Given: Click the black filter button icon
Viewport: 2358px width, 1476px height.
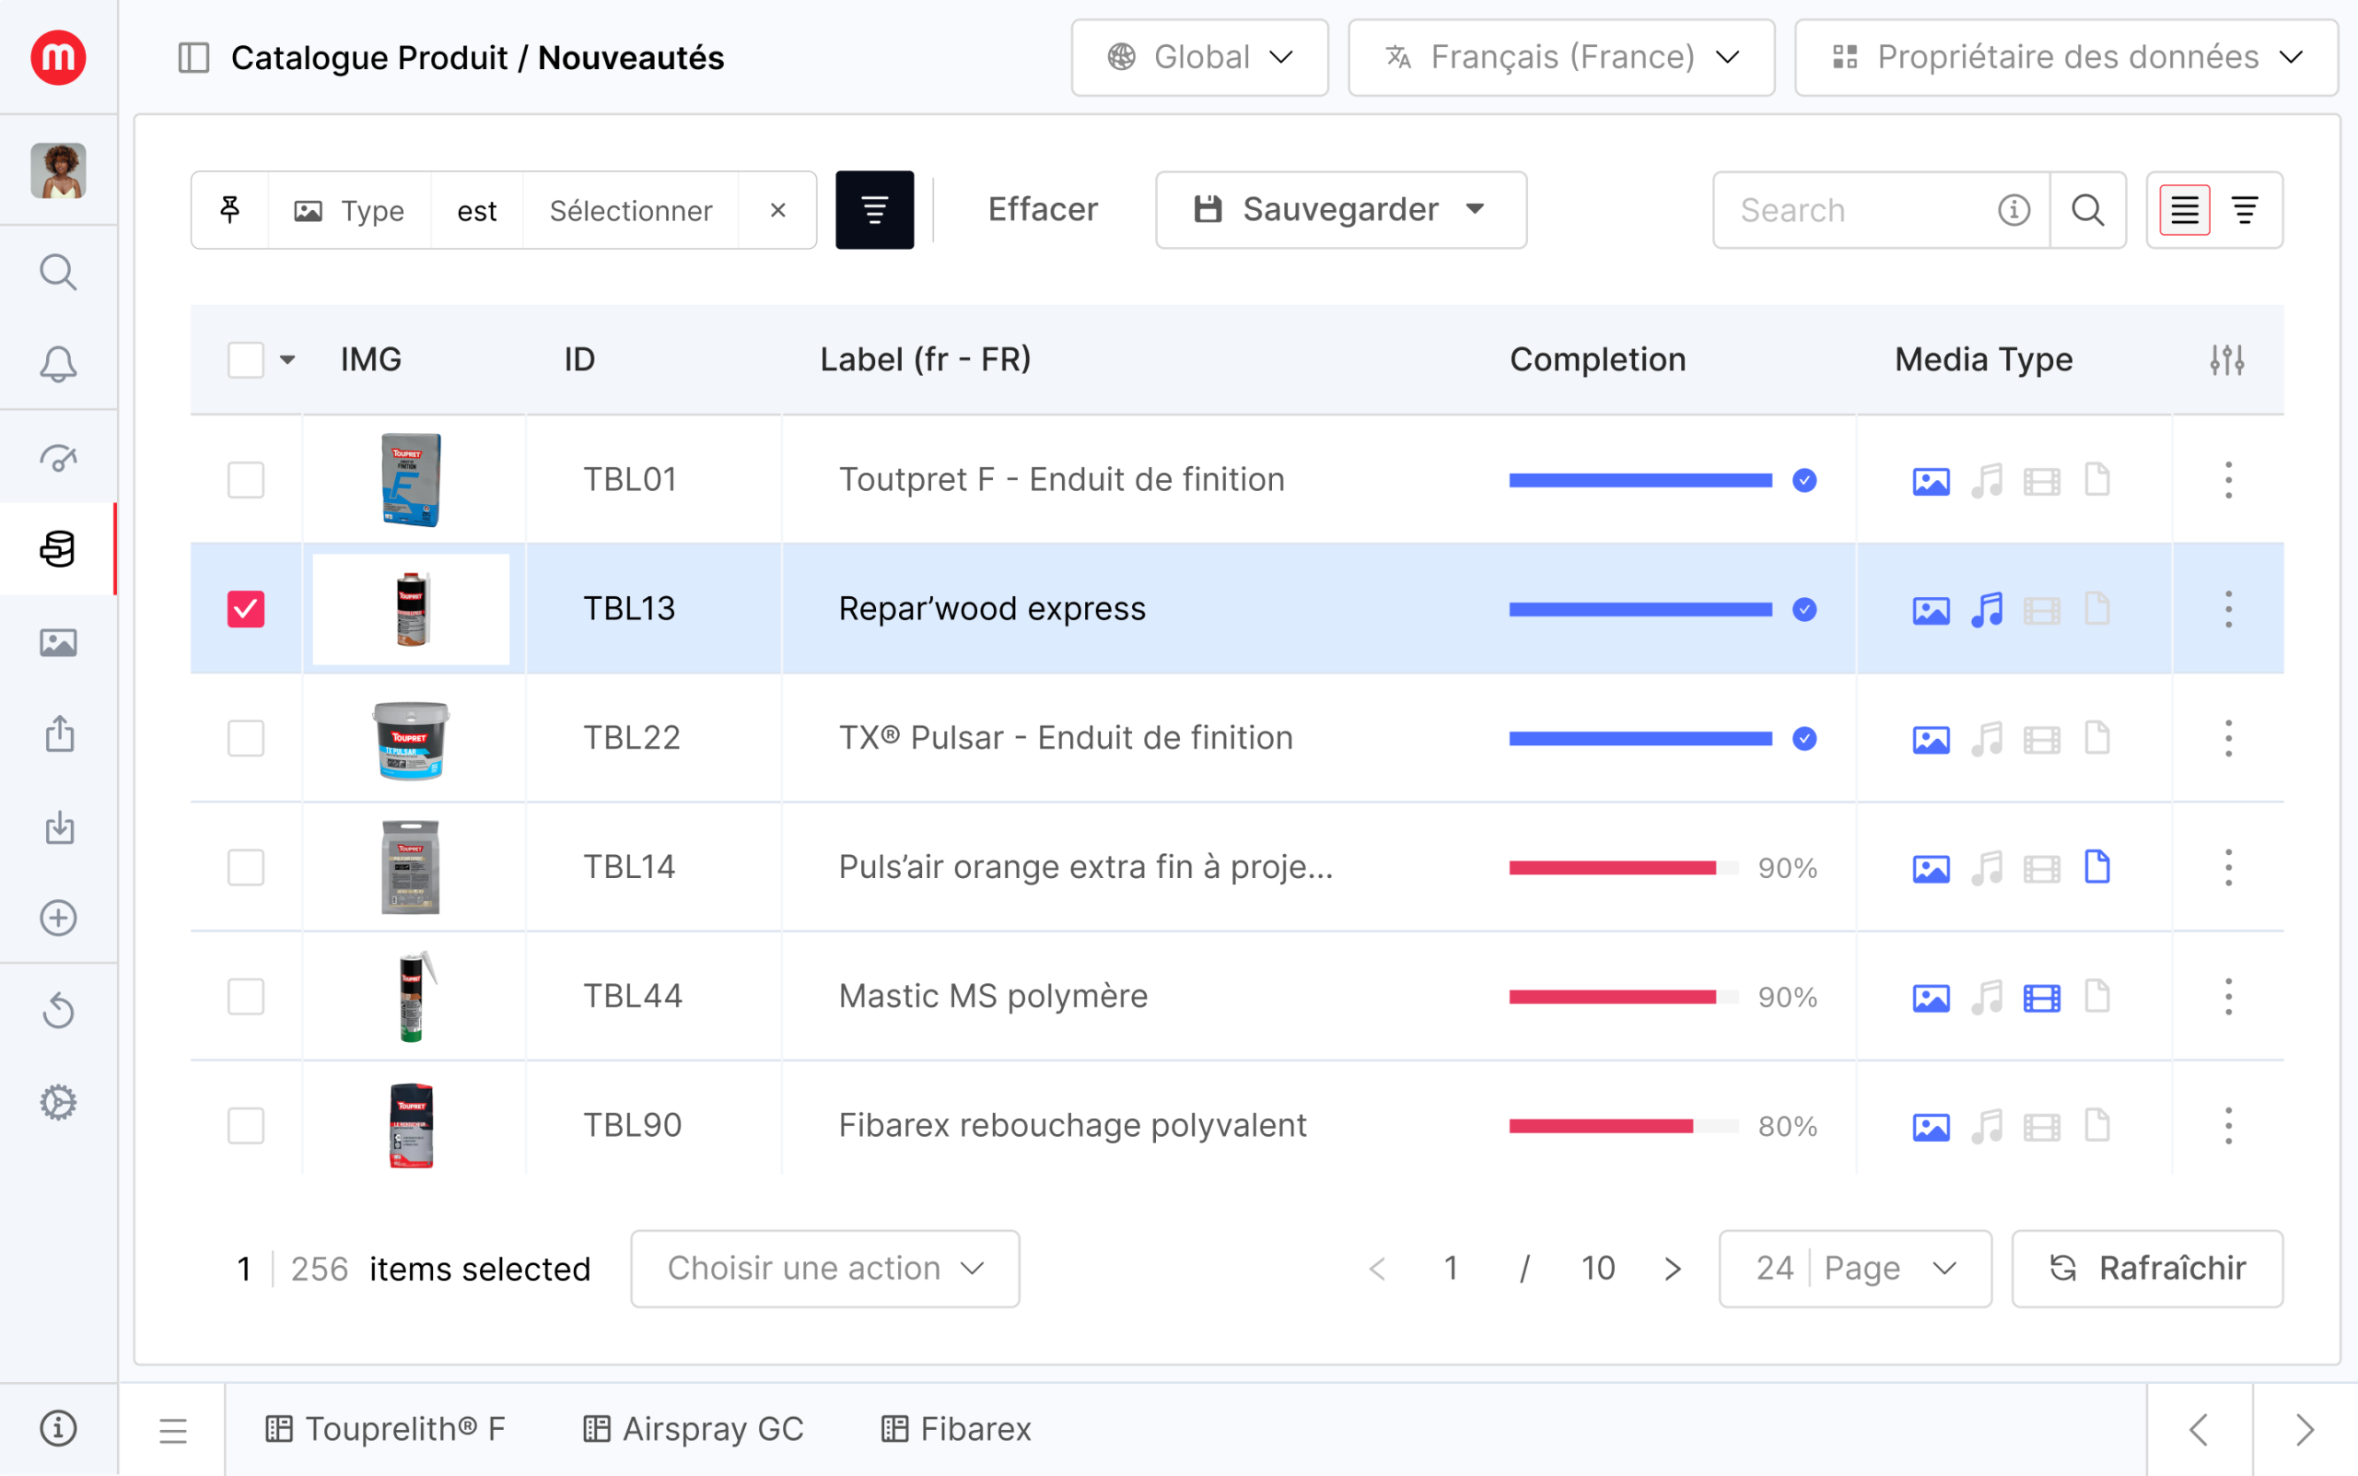Looking at the screenshot, I should click(x=873, y=210).
